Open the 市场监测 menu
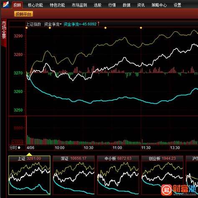This screenshot has height=198, width=198. (79, 5)
